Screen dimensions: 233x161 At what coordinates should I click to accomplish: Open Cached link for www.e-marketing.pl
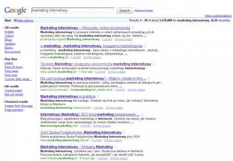76,57
